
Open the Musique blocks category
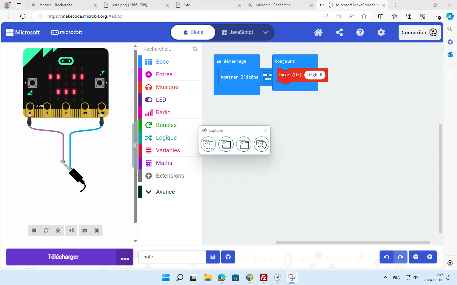coord(170,87)
